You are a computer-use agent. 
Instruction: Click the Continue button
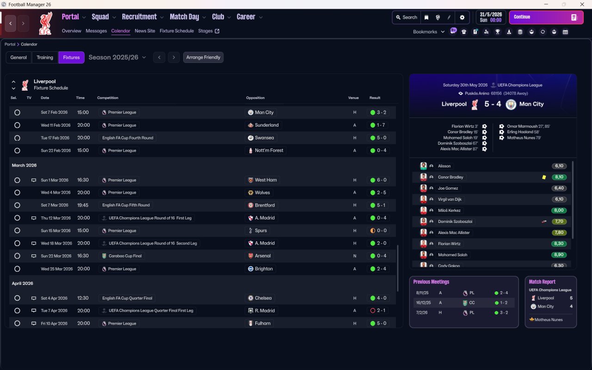click(546, 18)
